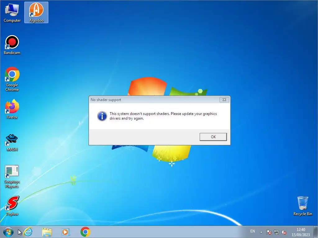Select the MASH desktop shortcut
This screenshot has height=238, width=318.
click(12, 143)
